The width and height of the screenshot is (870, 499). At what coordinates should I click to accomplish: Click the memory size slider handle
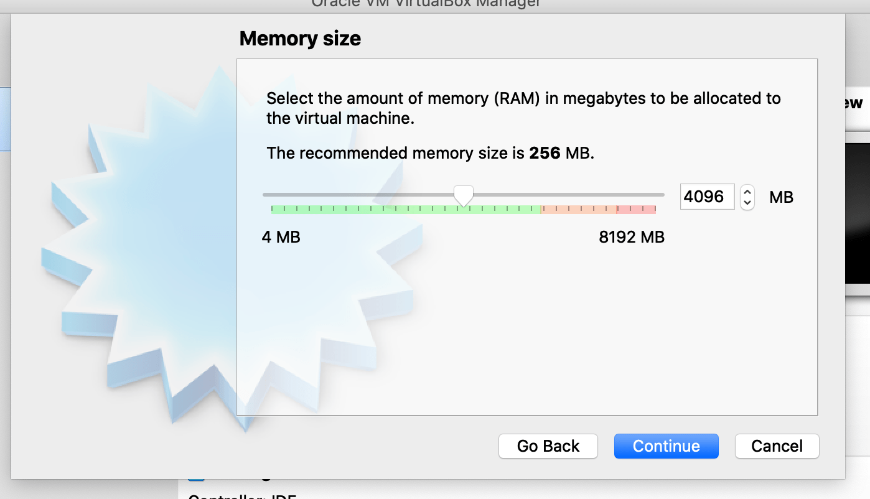coord(463,195)
